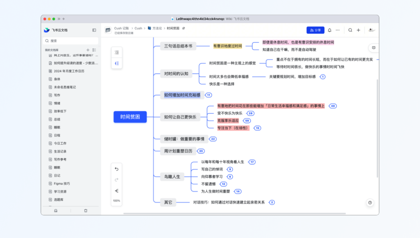This screenshot has height=238, width=420.
Task: Click the blue 分享 share button
Action: point(315,30)
